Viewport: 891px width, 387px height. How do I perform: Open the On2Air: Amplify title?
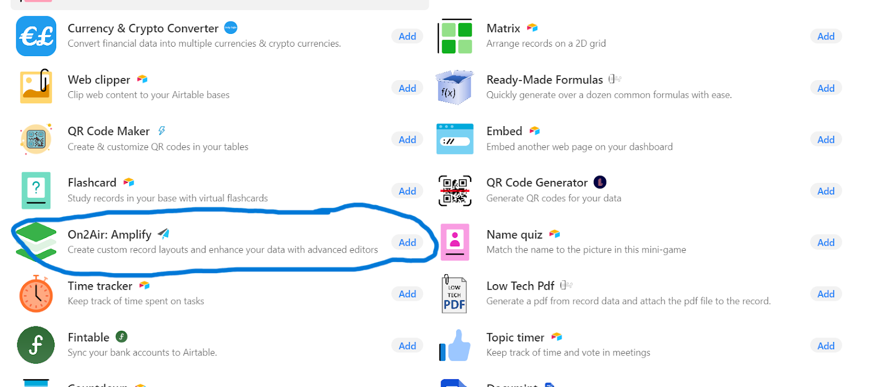[110, 234]
